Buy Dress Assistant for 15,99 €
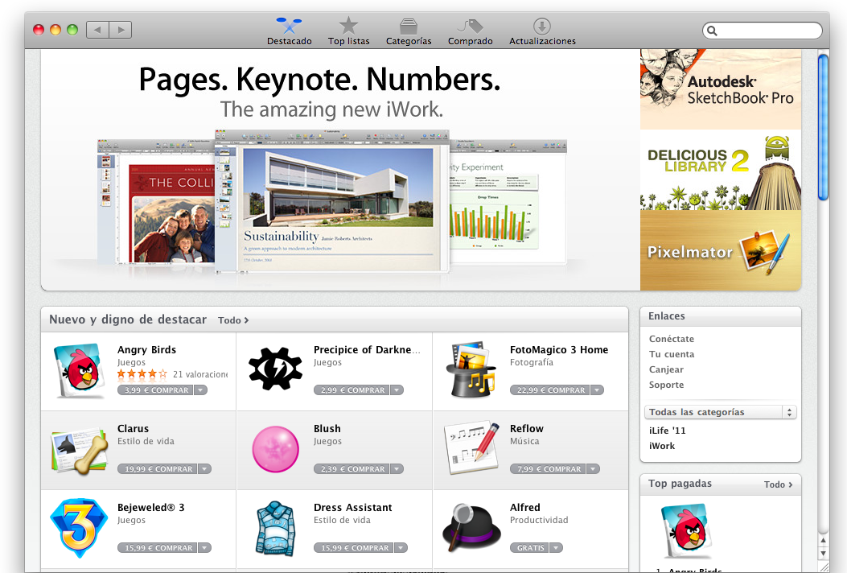The height and width of the screenshot is (573, 847). 354,547
